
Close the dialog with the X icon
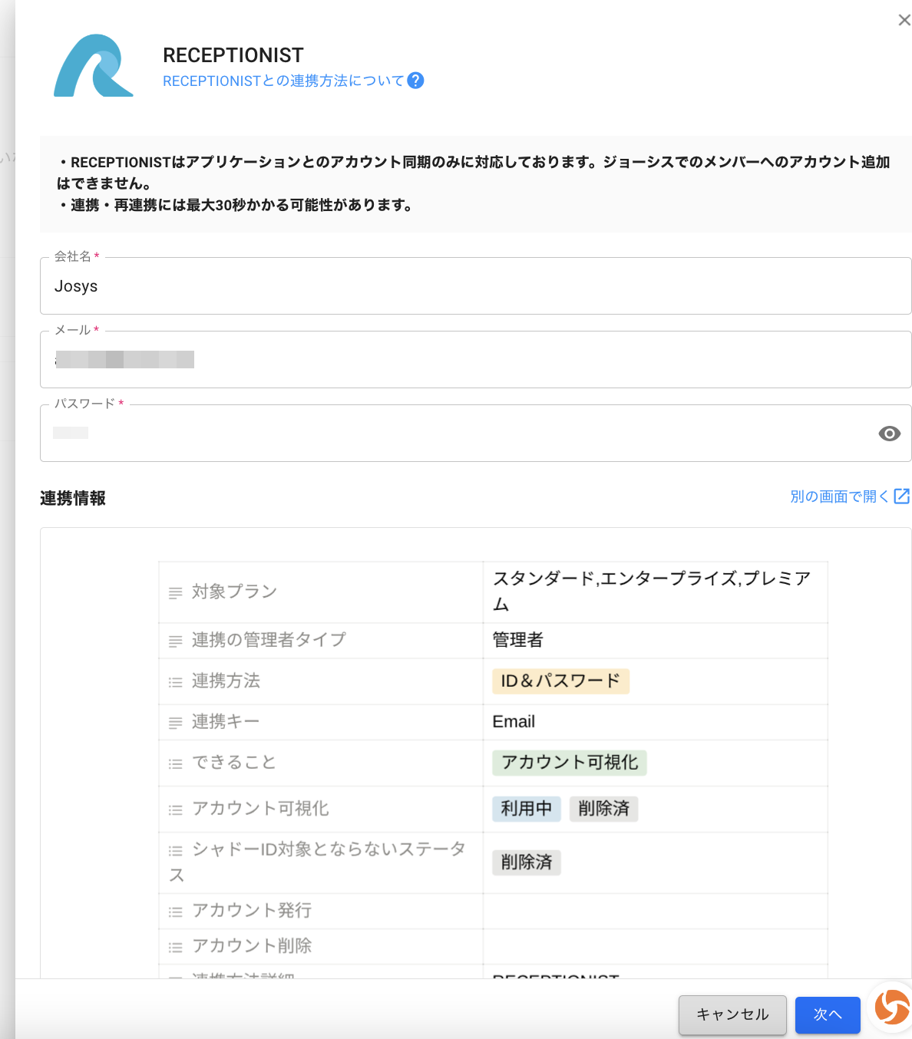tap(904, 20)
